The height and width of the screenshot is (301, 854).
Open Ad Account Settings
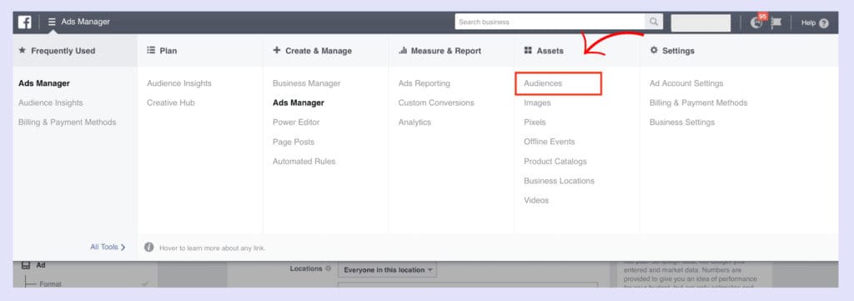(x=686, y=83)
